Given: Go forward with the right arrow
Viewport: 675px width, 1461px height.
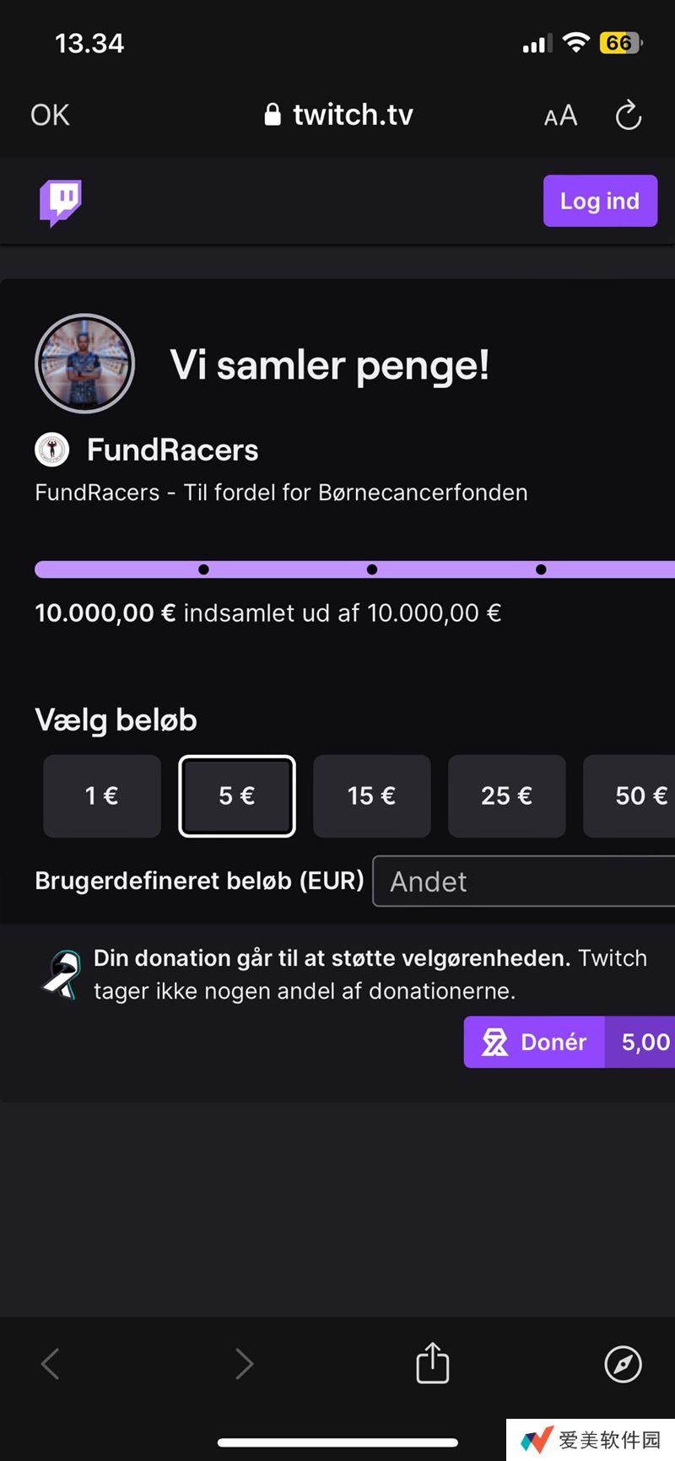Looking at the screenshot, I should coord(244,1363).
